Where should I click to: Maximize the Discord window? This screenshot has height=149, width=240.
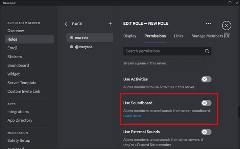[x=230, y=3]
